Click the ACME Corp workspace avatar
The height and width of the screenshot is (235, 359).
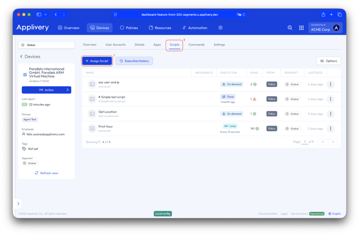(x=336, y=27)
